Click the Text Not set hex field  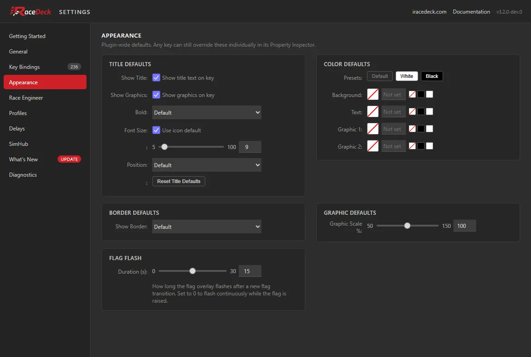click(x=394, y=111)
